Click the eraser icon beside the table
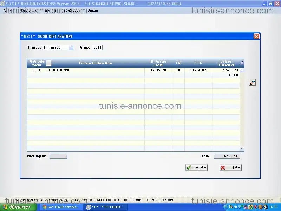Image resolution: width=281 pixels, height=211 pixels. click(x=252, y=83)
